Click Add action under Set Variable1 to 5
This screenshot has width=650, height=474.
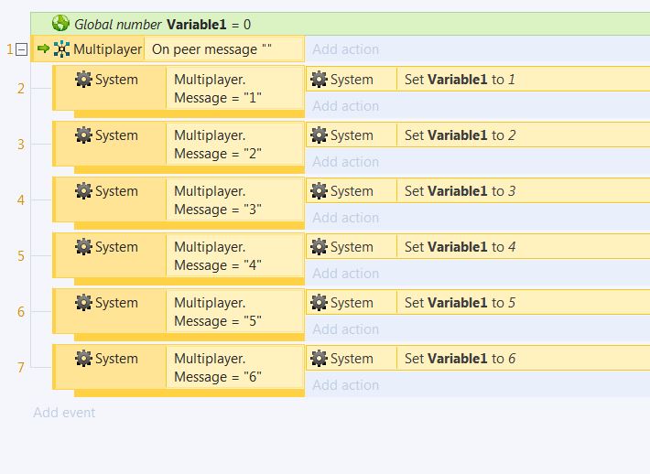[x=346, y=329]
